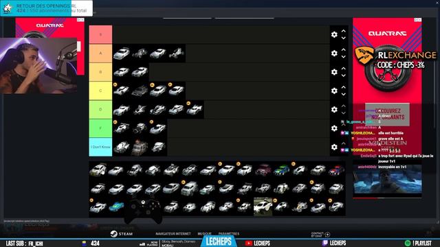Select the cyan I Don't Know label

(100, 147)
